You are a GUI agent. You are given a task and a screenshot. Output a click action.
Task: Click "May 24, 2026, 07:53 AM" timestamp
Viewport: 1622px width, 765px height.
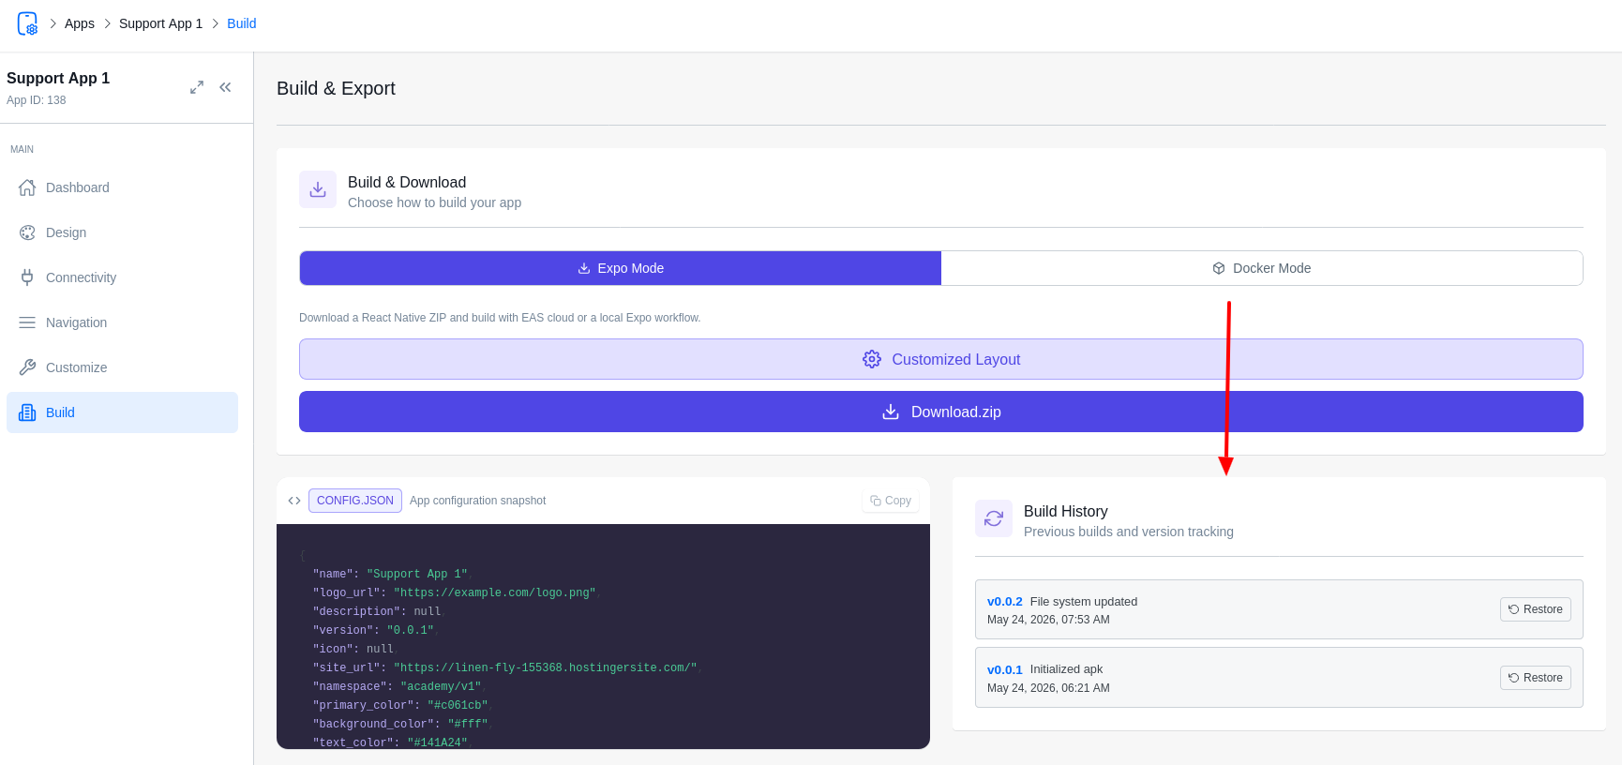(1048, 620)
